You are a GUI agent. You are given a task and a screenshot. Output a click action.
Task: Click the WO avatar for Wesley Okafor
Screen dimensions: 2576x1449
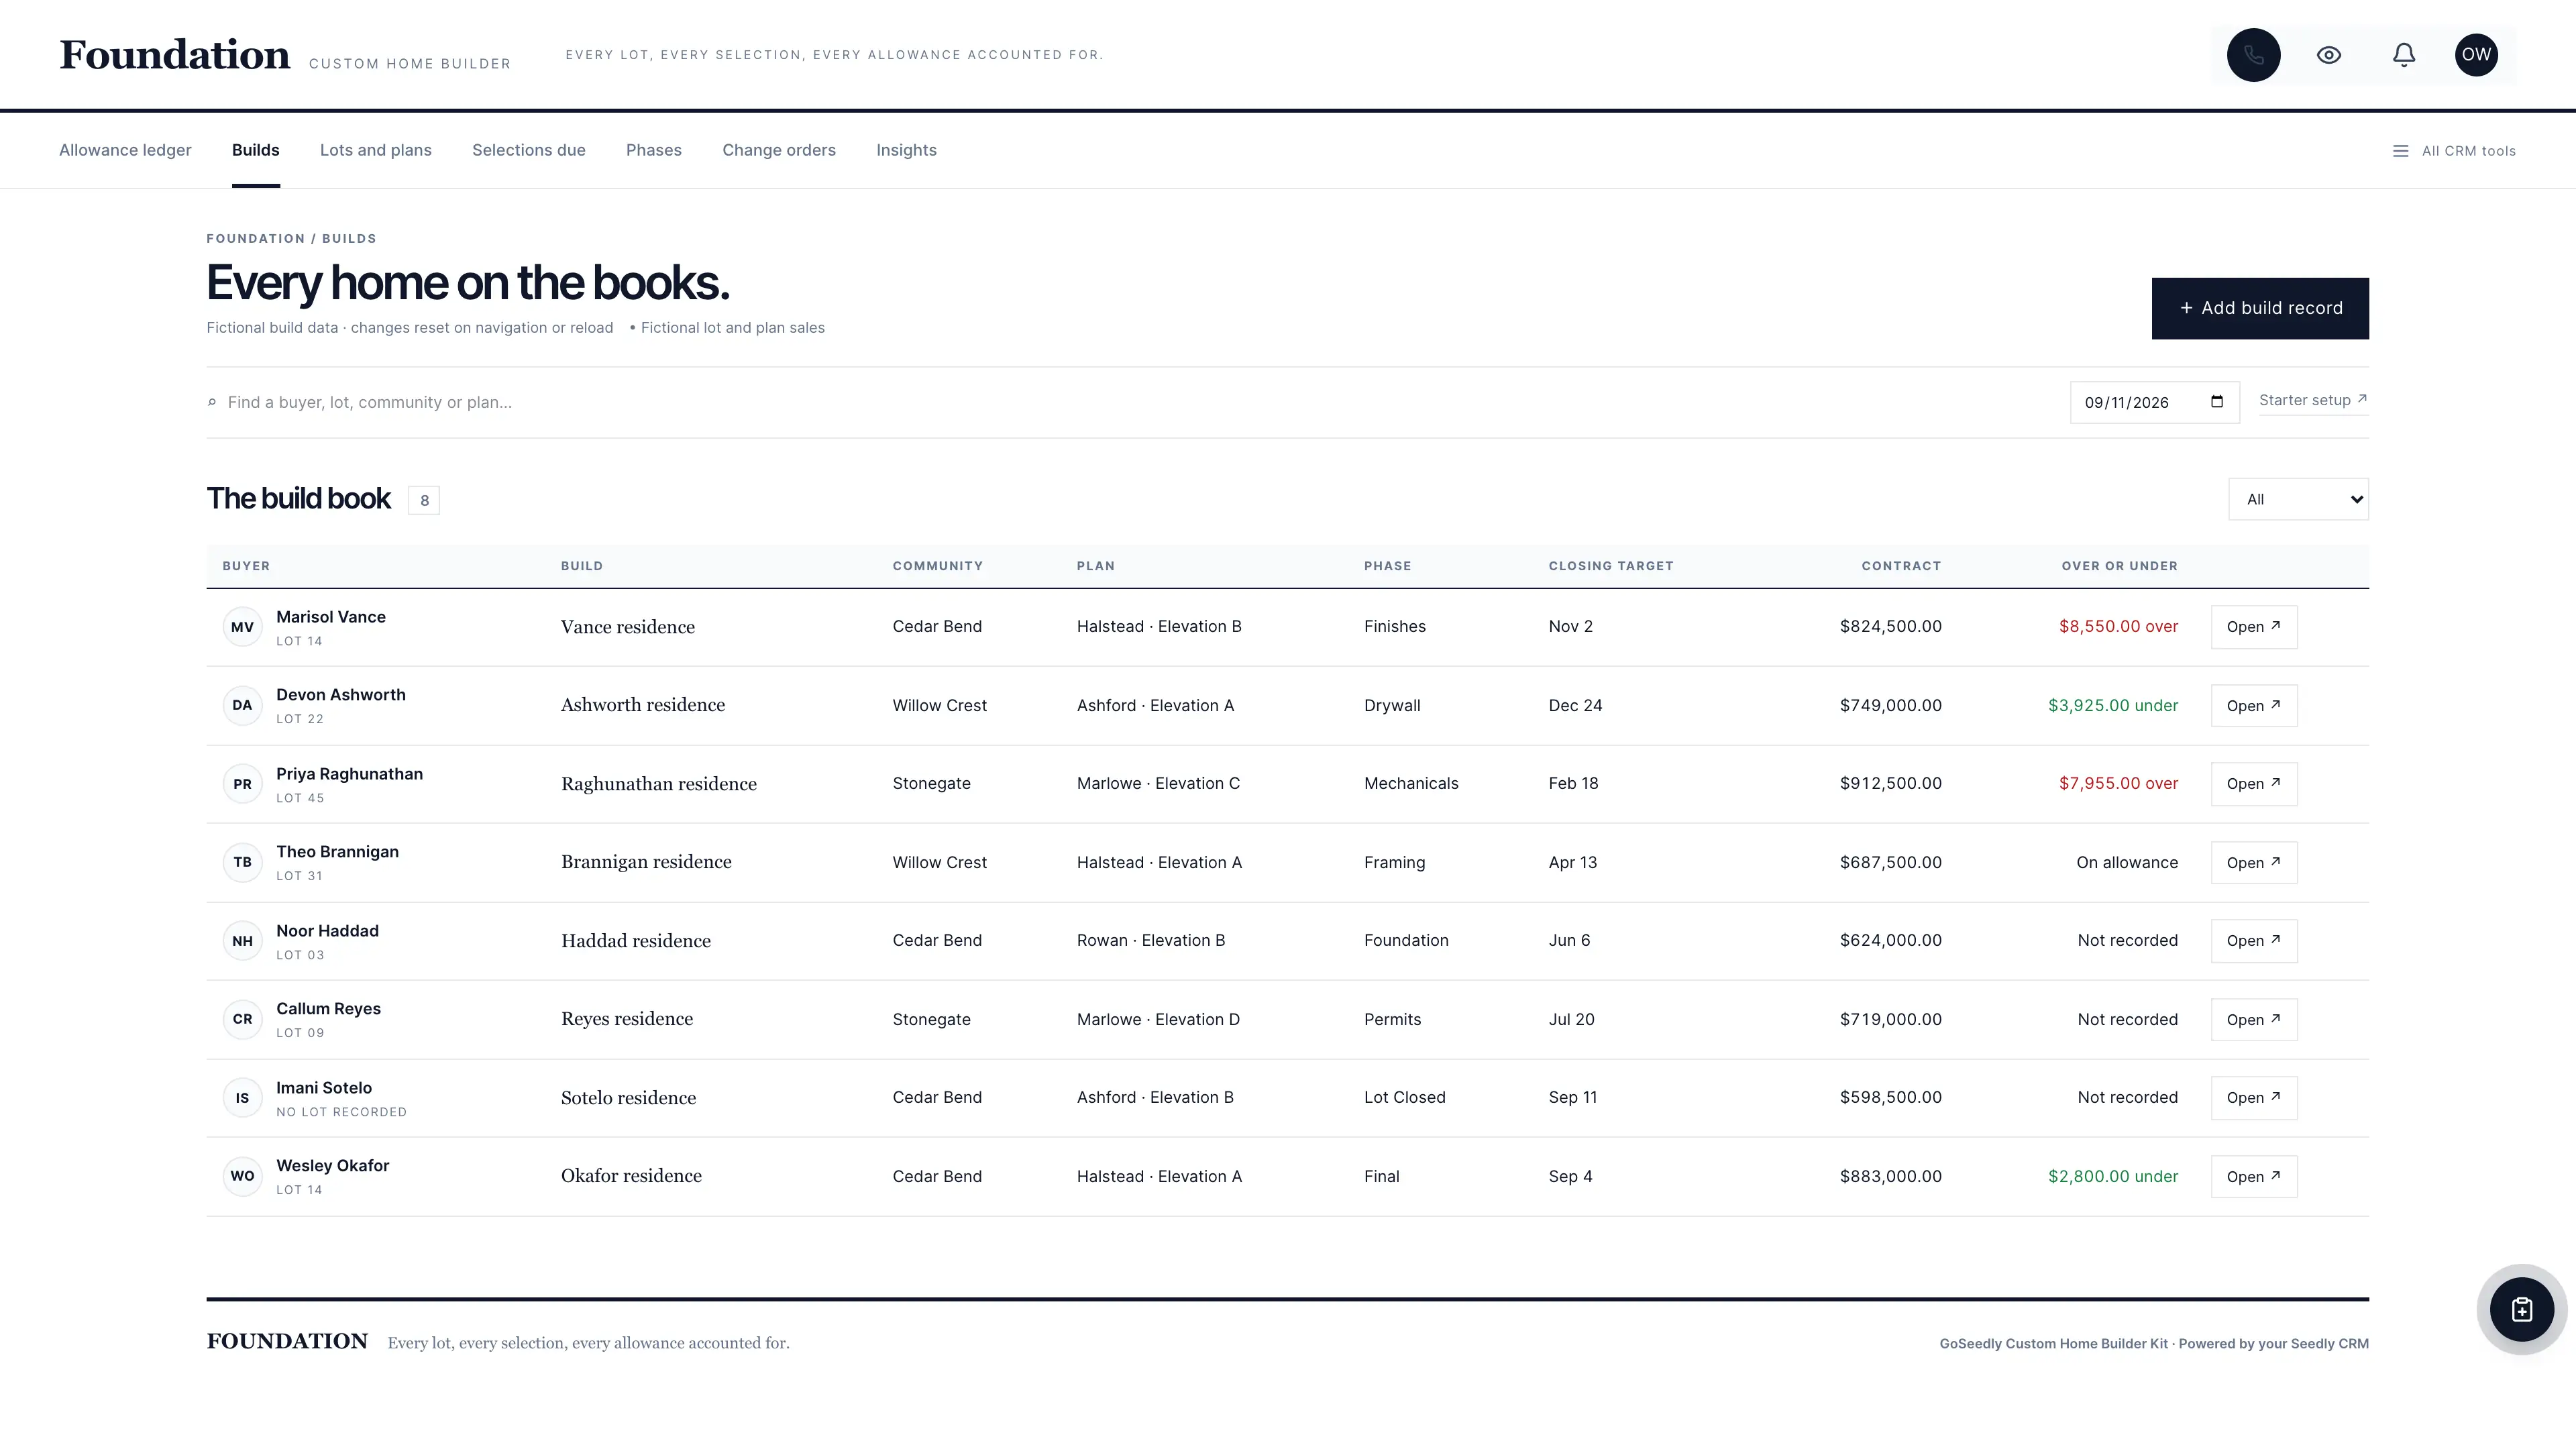point(242,1176)
